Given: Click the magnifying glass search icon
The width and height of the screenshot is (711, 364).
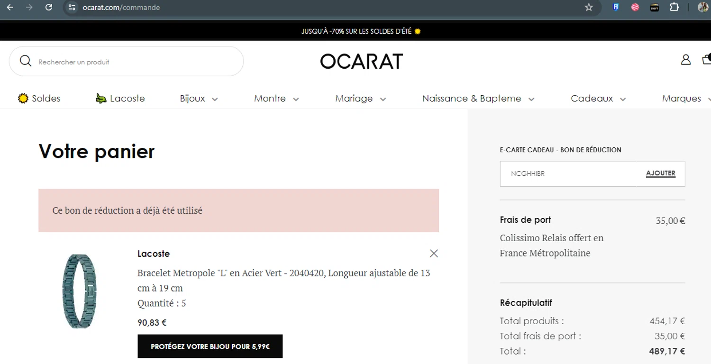Looking at the screenshot, I should (26, 61).
